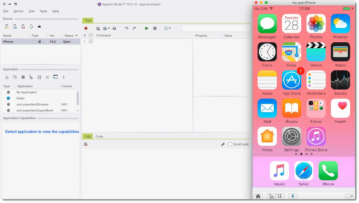This screenshot has width=359, height=203.
Task: Click the Import application icon next to Install
Action: point(15,77)
